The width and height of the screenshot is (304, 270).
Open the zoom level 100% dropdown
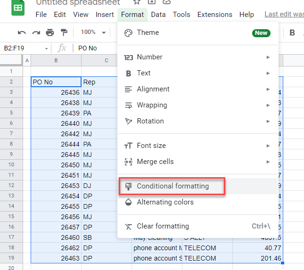point(93,33)
